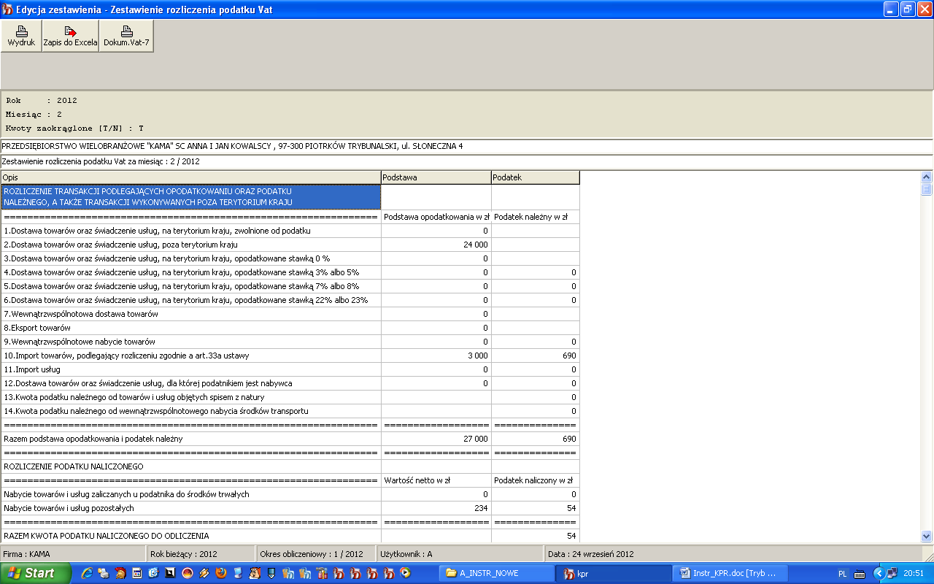Select row 8 Eksport towarów
The width and height of the screenshot is (934, 584).
click(190, 328)
